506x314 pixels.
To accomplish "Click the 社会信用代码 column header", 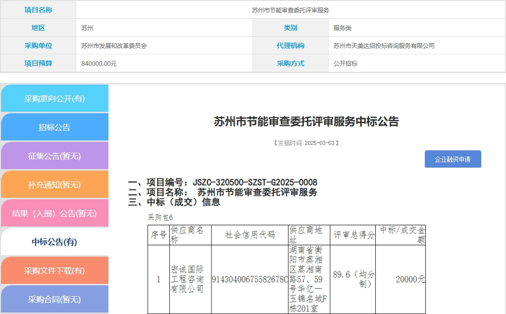I will (x=250, y=235).
